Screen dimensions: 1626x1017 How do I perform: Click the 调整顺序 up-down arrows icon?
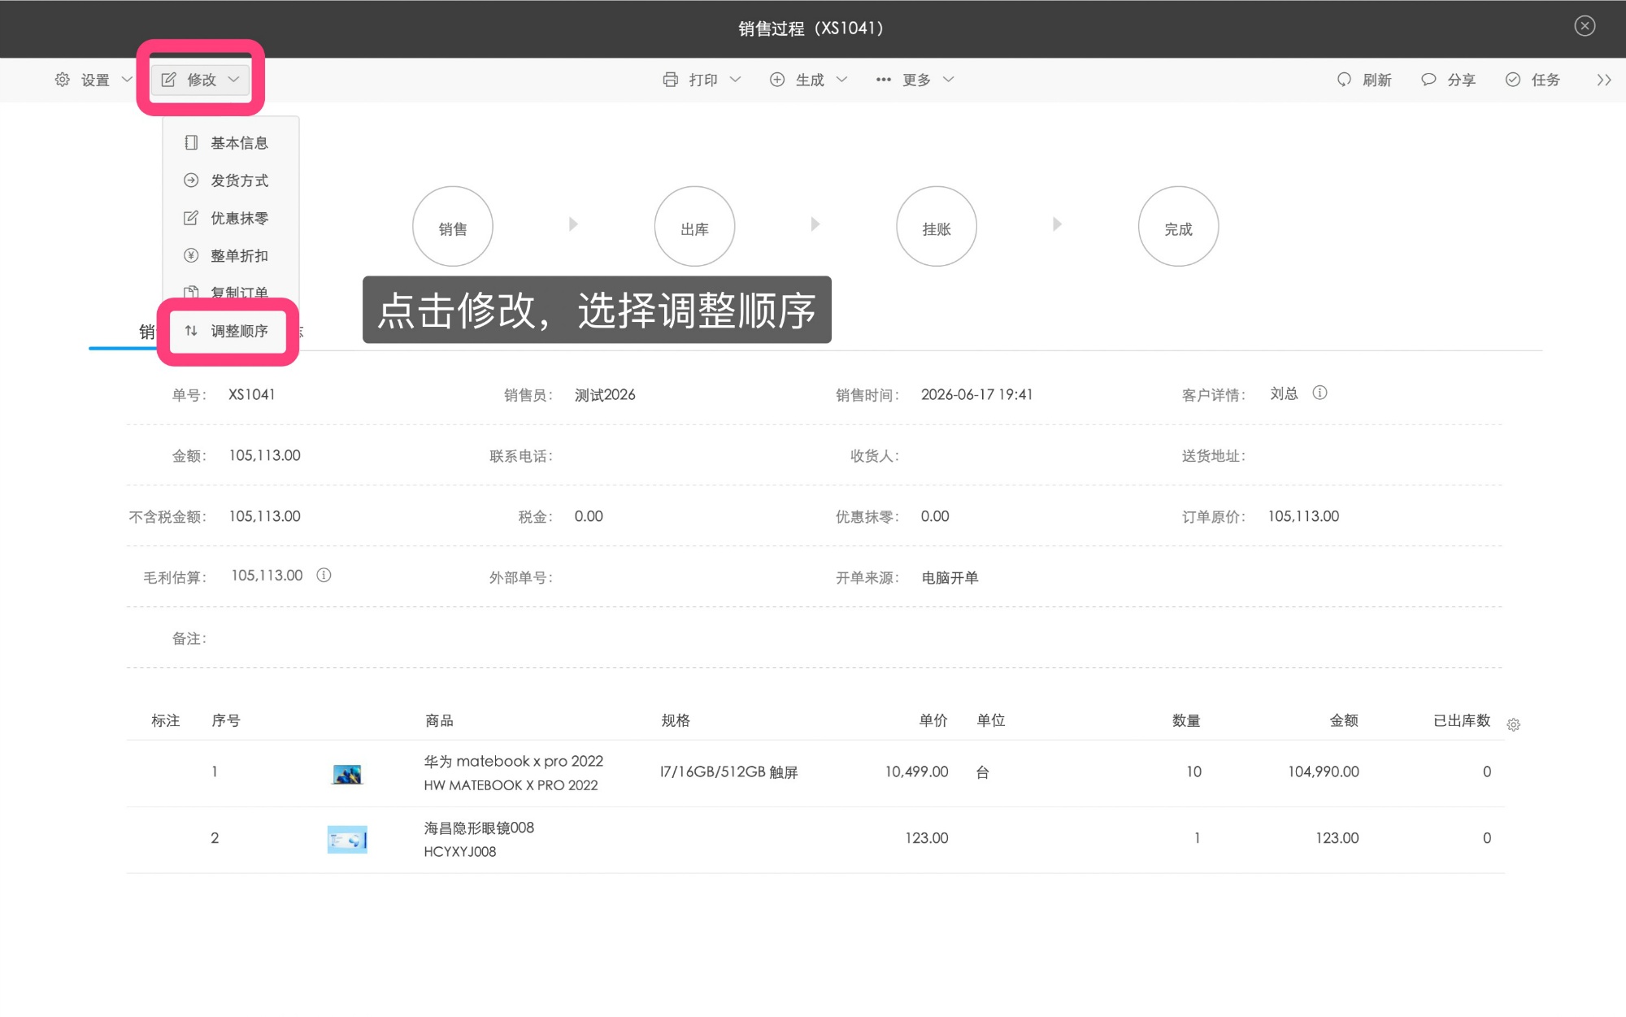191,331
